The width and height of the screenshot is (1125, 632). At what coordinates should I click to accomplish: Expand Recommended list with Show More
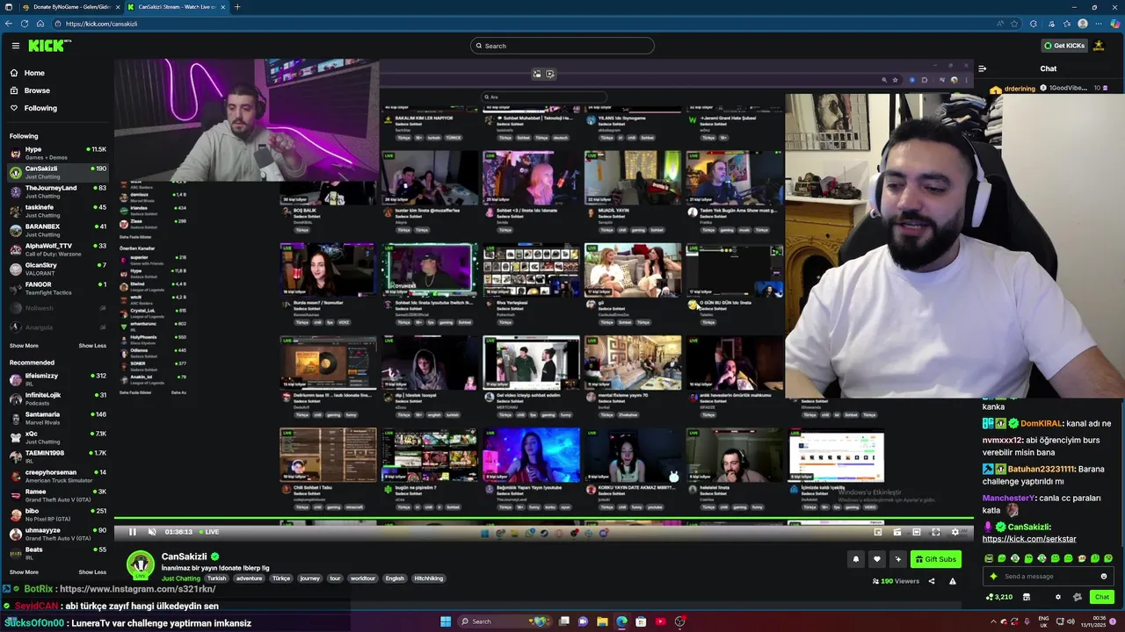click(x=24, y=572)
